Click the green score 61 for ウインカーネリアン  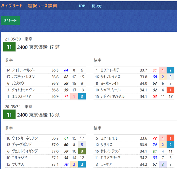tap(66, 138)
